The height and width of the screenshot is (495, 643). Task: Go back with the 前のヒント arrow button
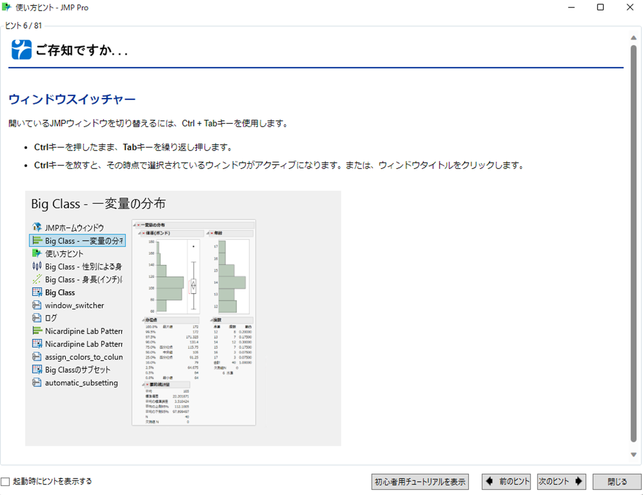(x=505, y=481)
